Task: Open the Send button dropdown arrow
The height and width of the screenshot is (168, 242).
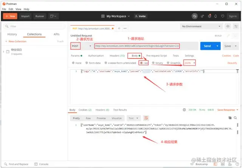Action: [217, 46]
